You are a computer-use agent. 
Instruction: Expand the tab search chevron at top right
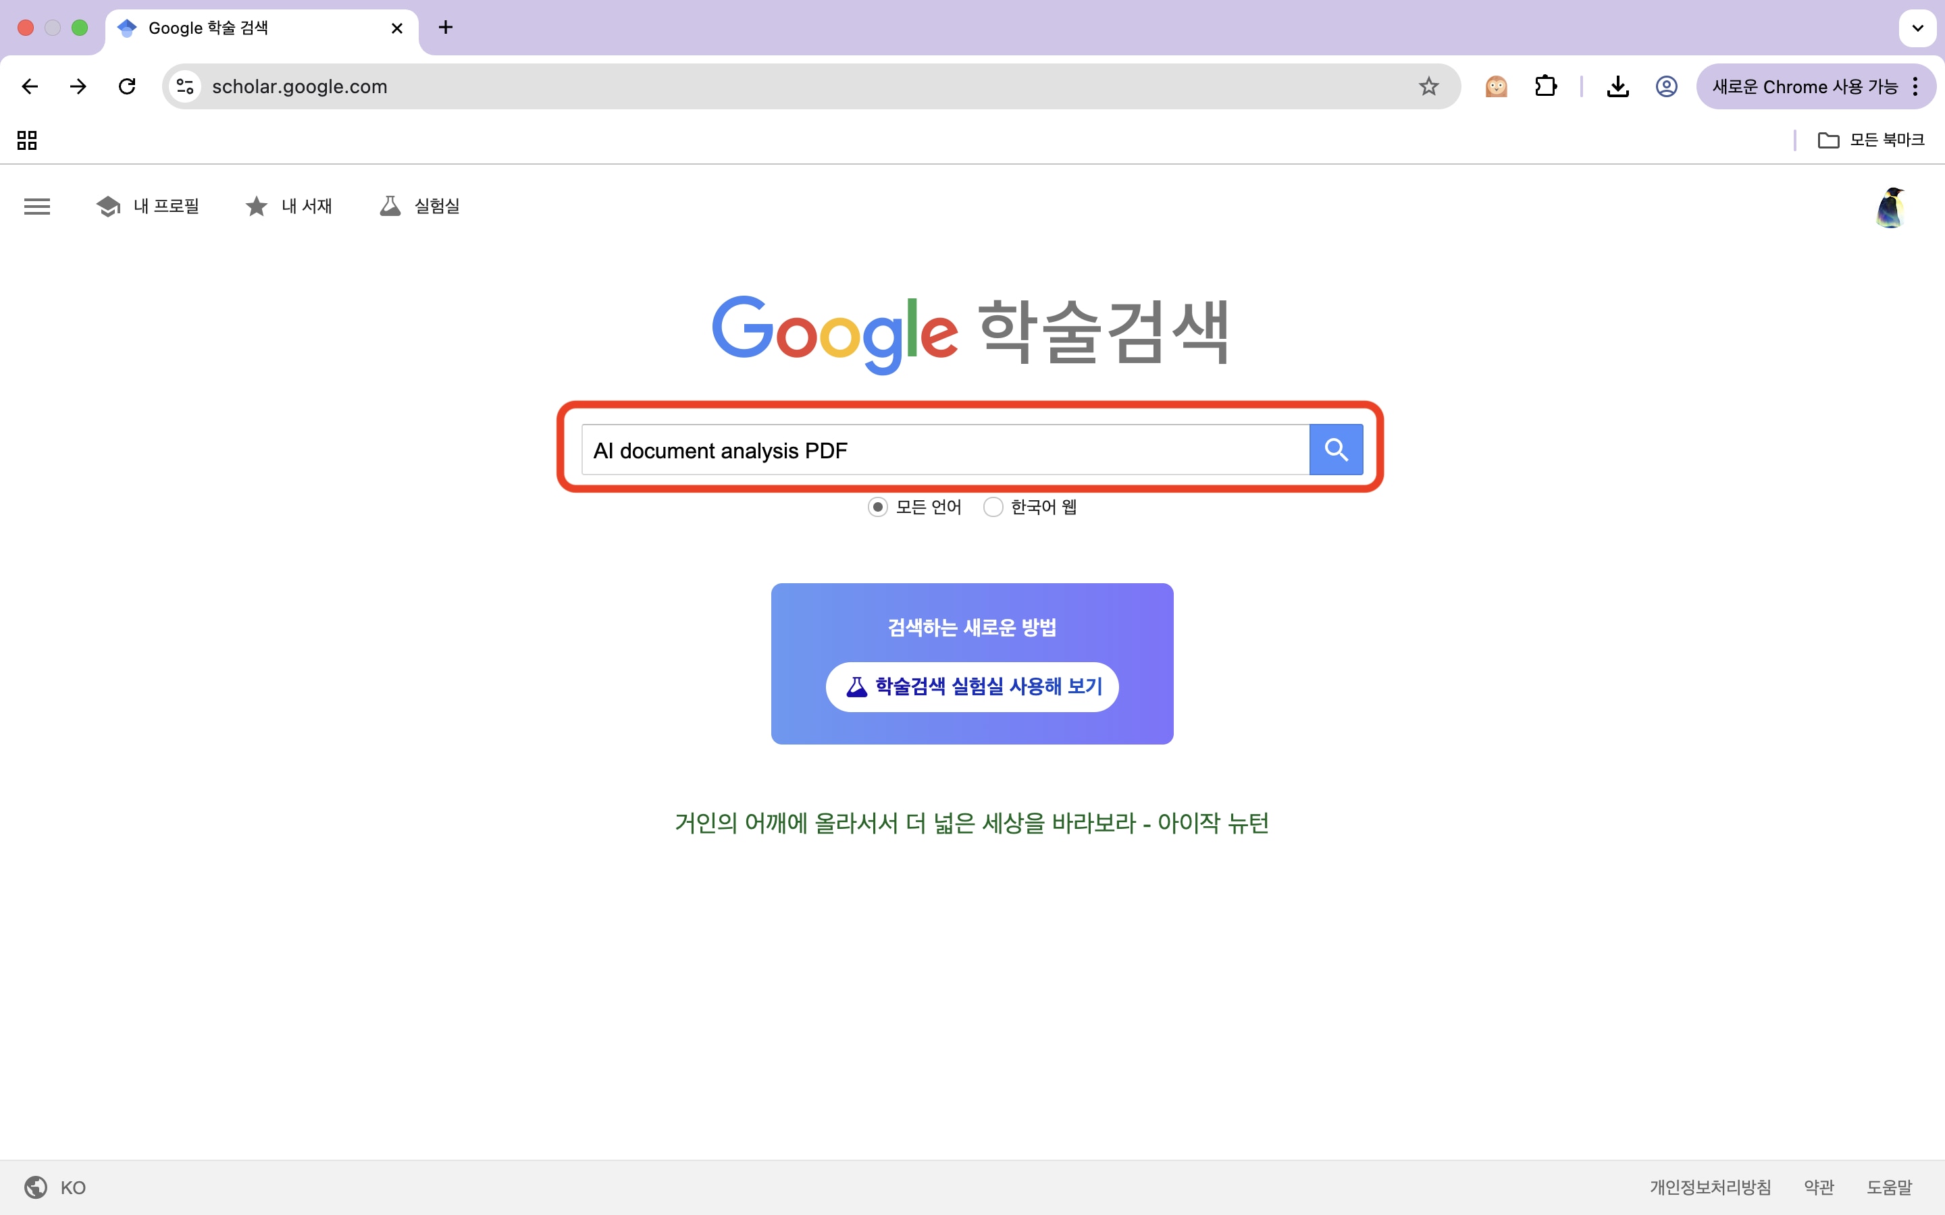1917,27
